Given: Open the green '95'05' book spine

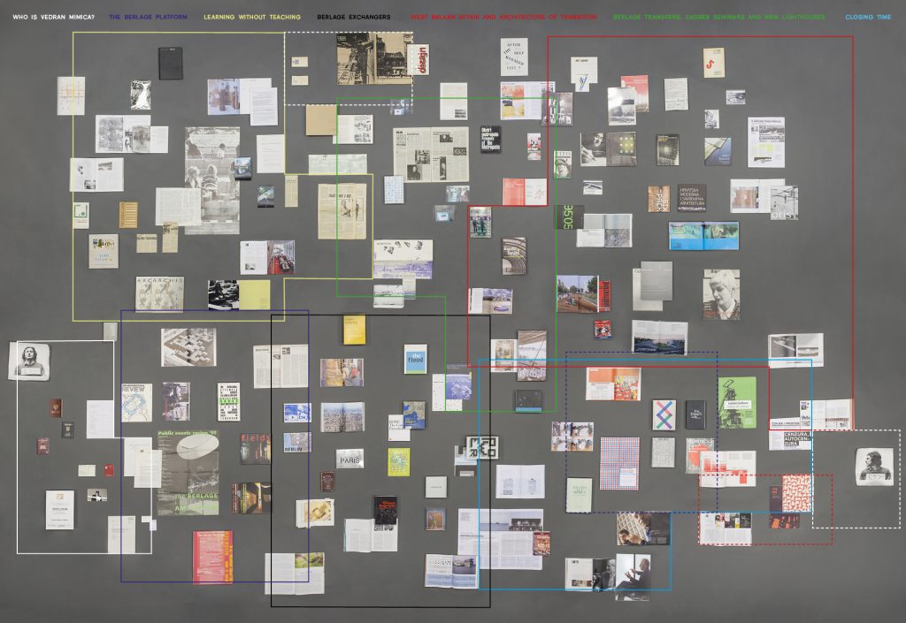Looking at the screenshot, I should tap(569, 217).
